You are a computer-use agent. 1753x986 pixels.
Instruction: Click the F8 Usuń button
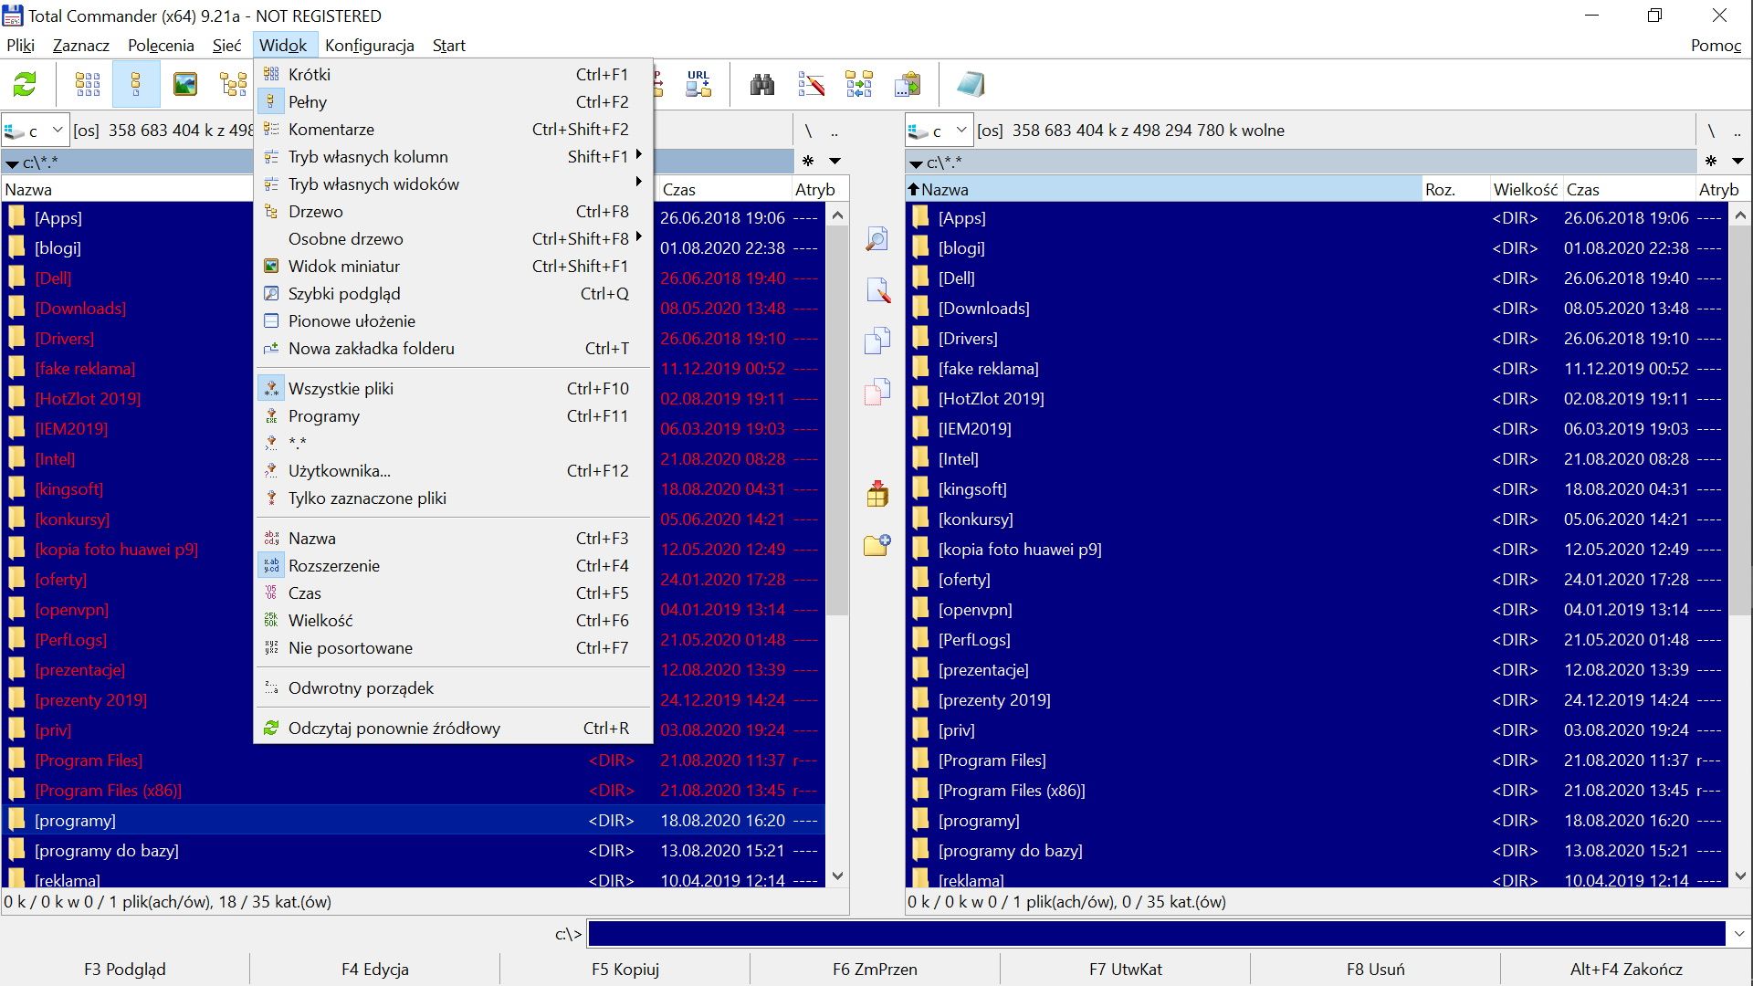(x=1375, y=969)
